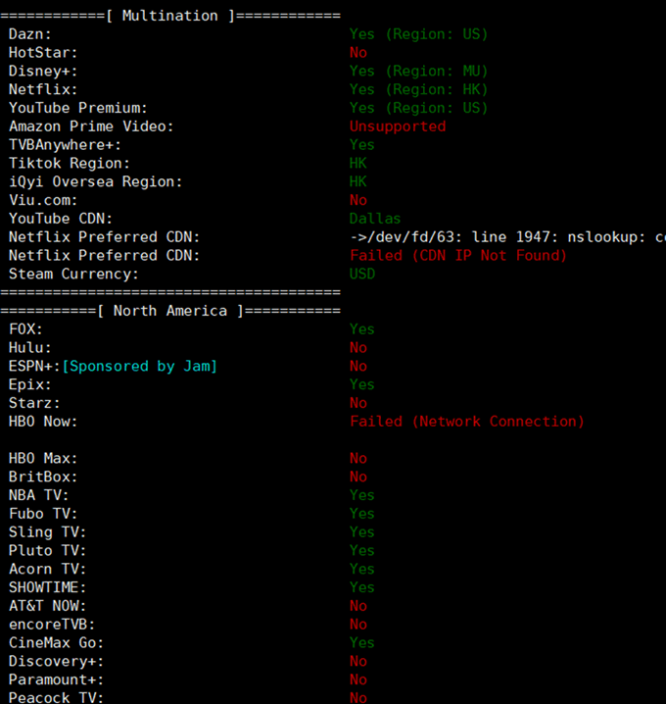Click the North America section header

[x=169, y=311]
